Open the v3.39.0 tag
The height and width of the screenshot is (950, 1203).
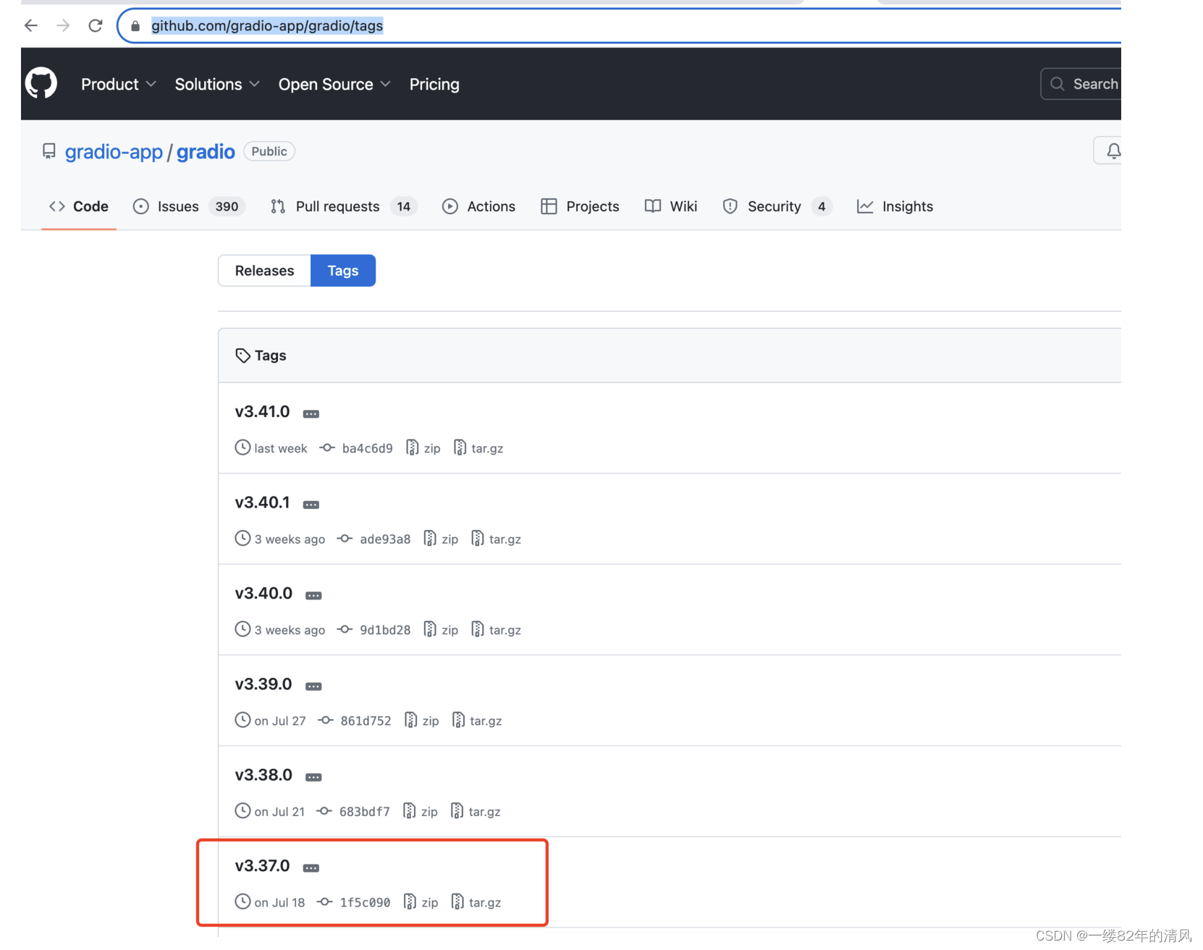click(263, 684)
